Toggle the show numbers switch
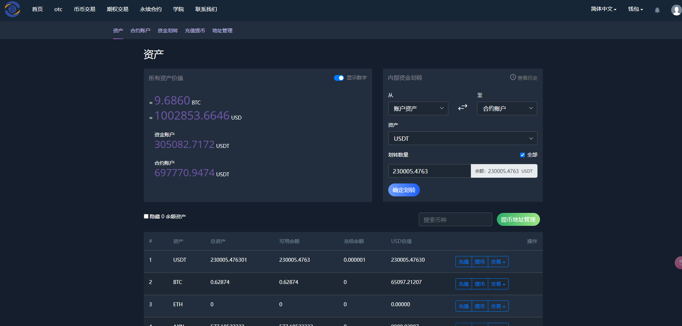Viewport: 682px width, 326px height. coord(339,78)
